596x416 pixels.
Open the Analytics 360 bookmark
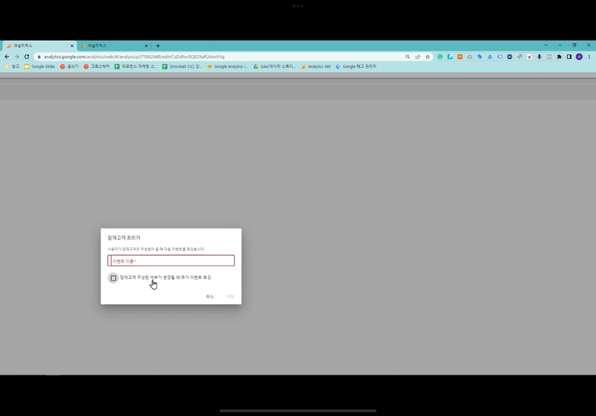coord(316,67)
